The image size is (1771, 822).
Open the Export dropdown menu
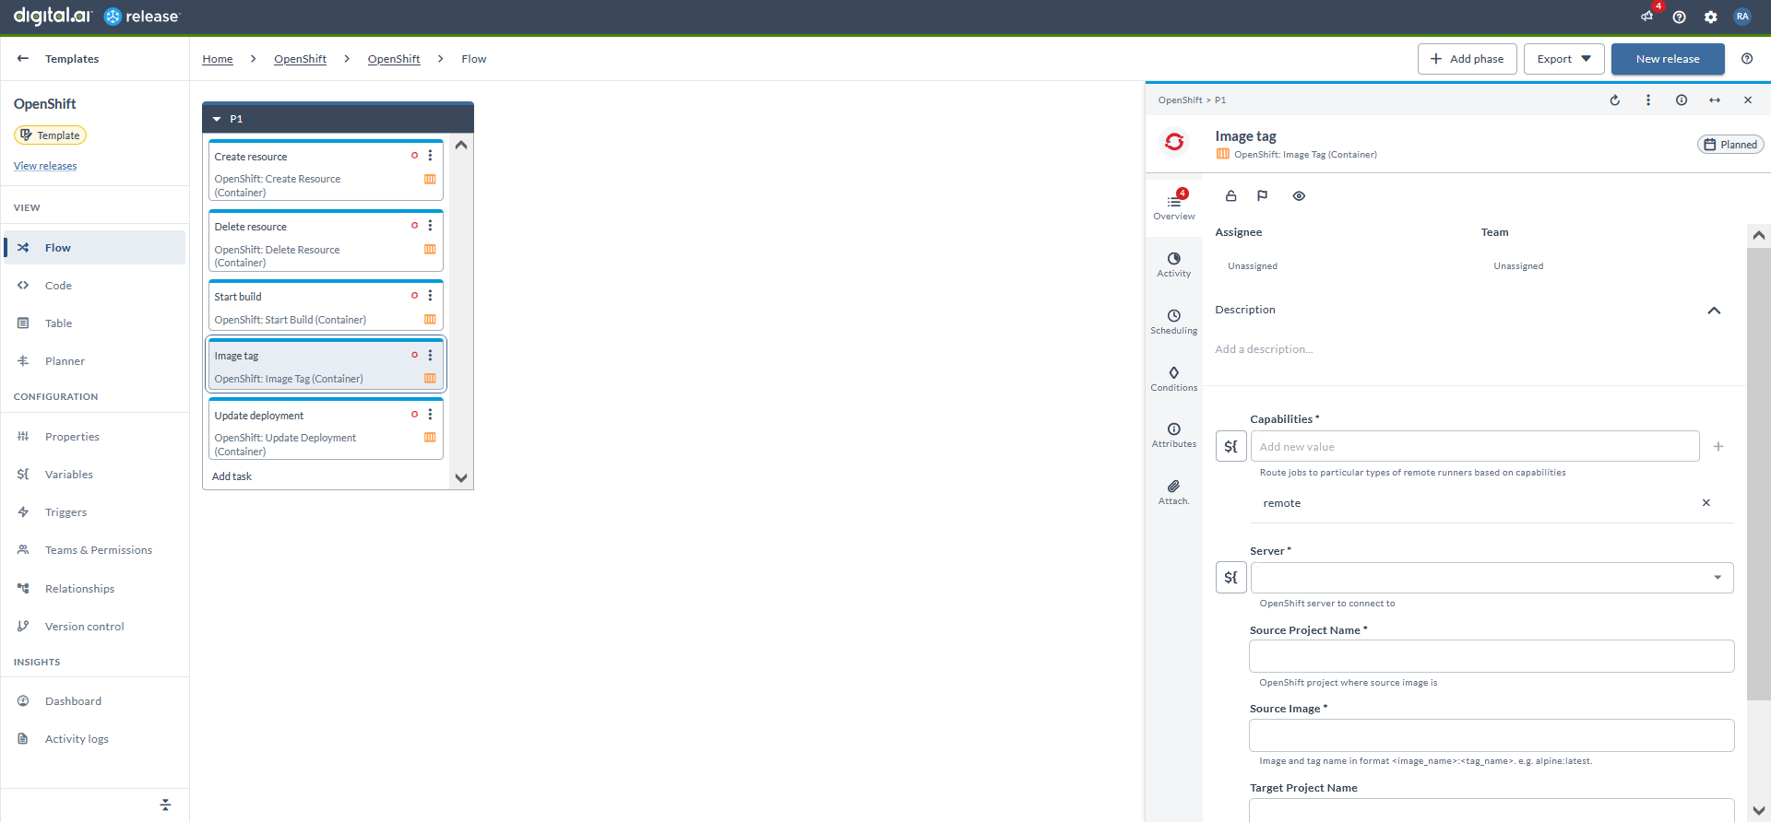pyautogui.click(x=1563, y=59)
